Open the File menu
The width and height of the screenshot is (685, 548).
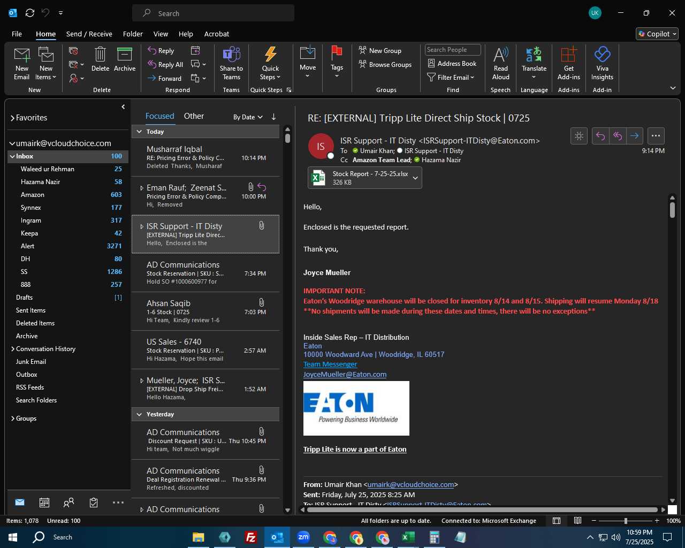pyautogui.click(x=17, y=34)
